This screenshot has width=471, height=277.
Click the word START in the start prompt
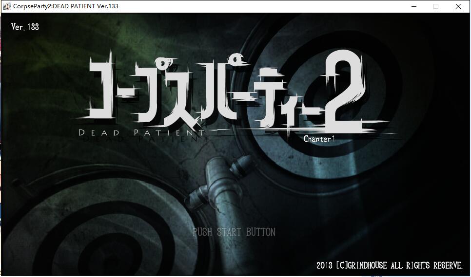(x=230, y=232)
